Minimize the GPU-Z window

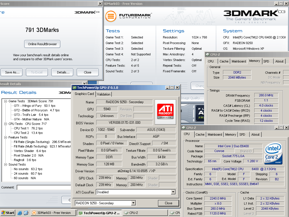point(167,88)
